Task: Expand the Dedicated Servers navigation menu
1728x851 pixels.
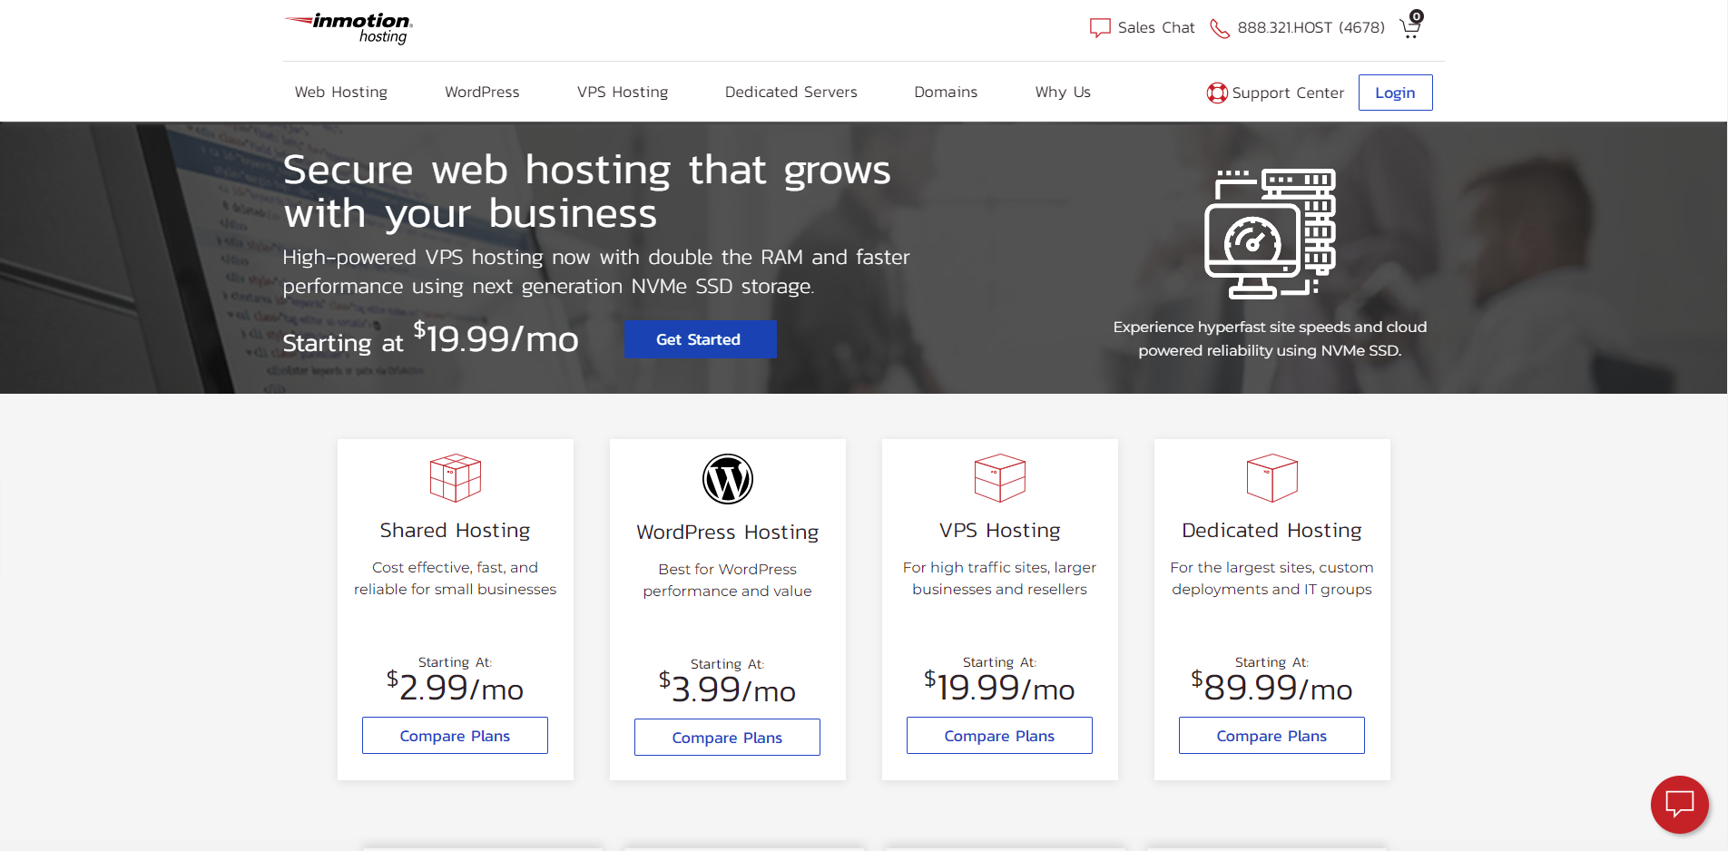Action: [x=790, y=92]
